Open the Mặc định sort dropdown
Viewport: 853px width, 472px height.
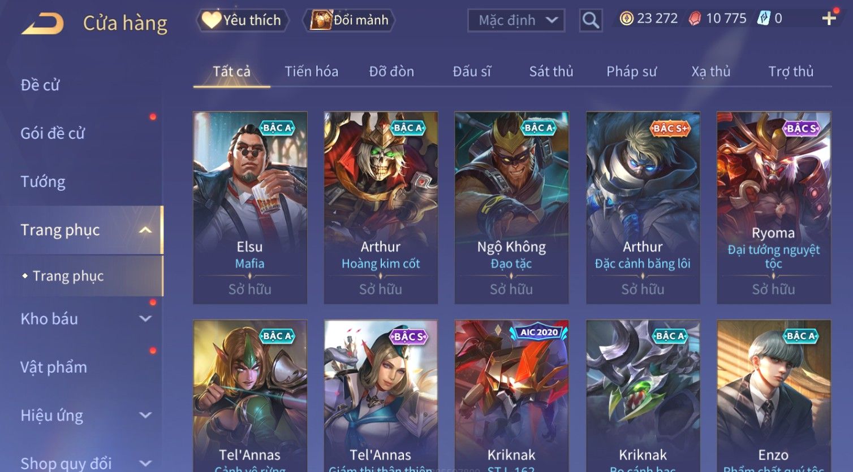(516, 20)
